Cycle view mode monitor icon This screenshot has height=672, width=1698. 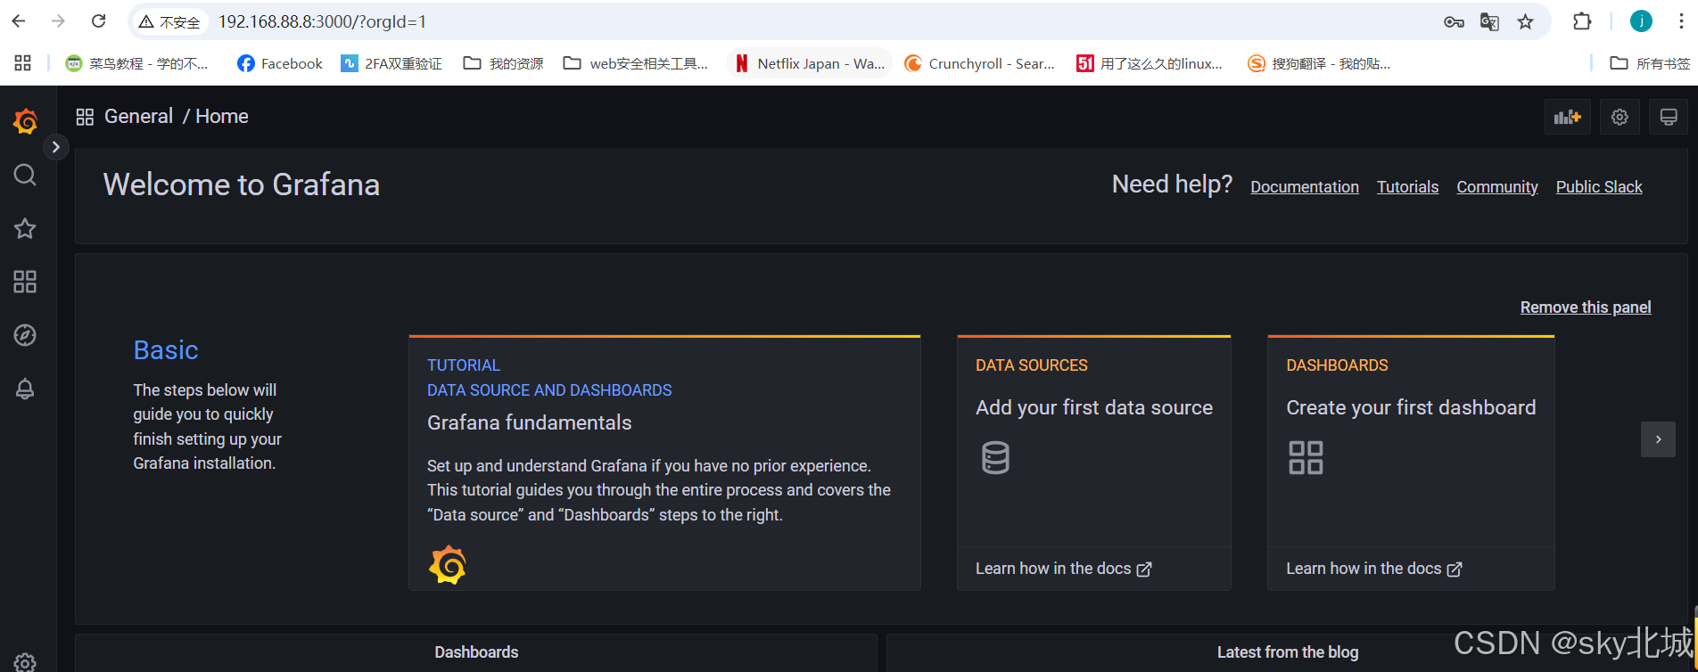[x=1669, y=117]
